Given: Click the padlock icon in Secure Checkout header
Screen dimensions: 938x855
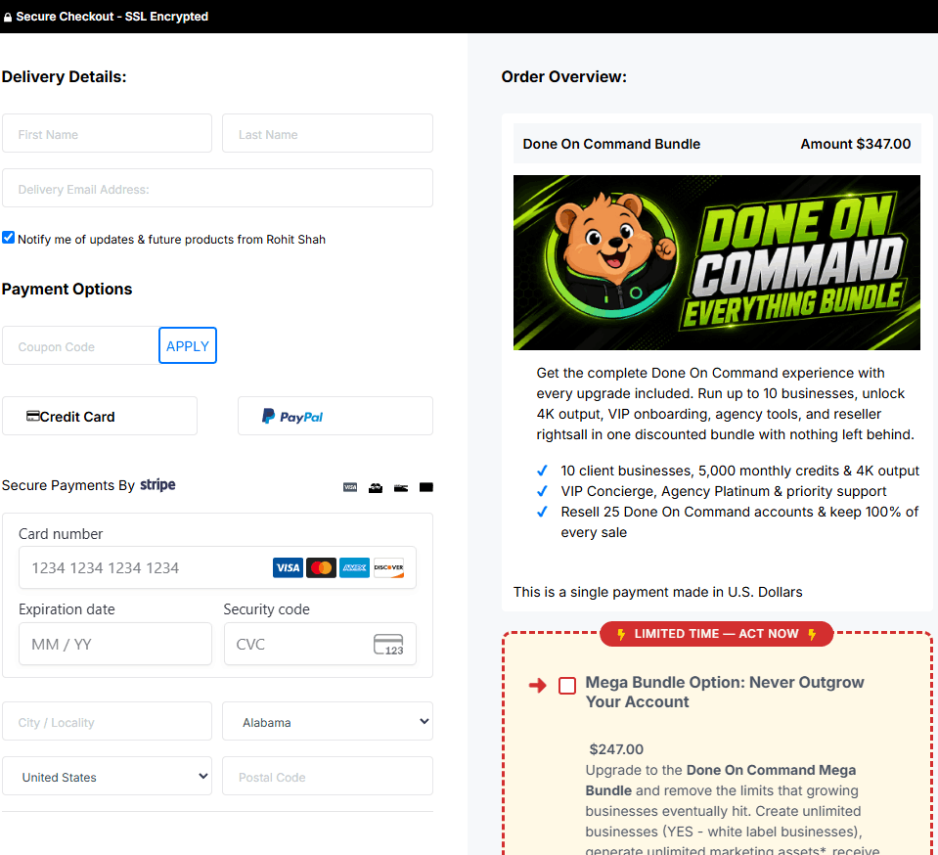Looking at the screenshot, I should click(x=8, y=18).
